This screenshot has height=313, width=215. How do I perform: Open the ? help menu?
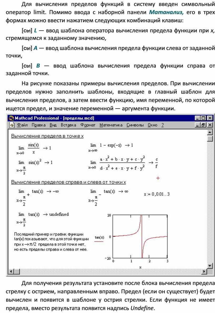click(x=163, y=125)
